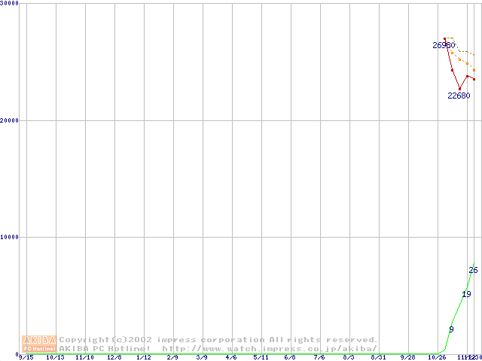
Task: Select the 1/12 date on x-axis
Action: pos(144,358)
